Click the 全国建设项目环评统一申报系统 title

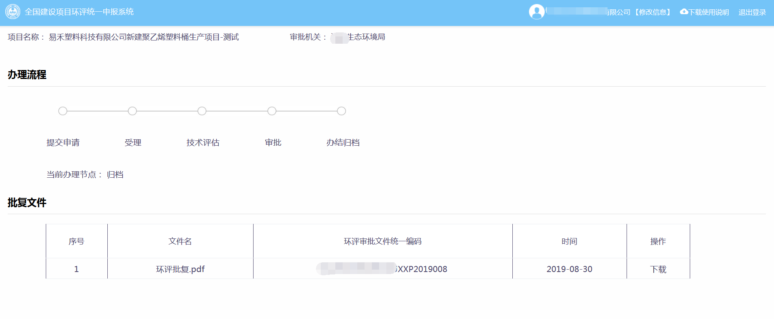[x=79, y=12]
